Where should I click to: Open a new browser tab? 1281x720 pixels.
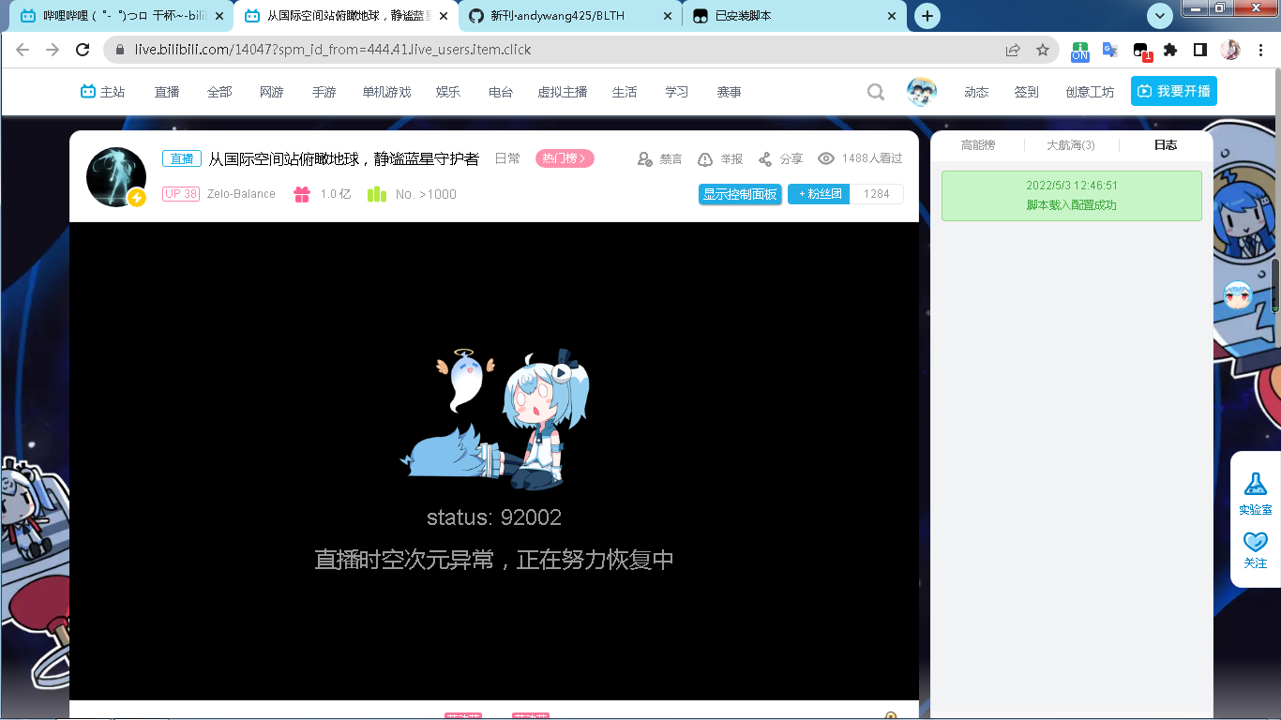point(927,16)
